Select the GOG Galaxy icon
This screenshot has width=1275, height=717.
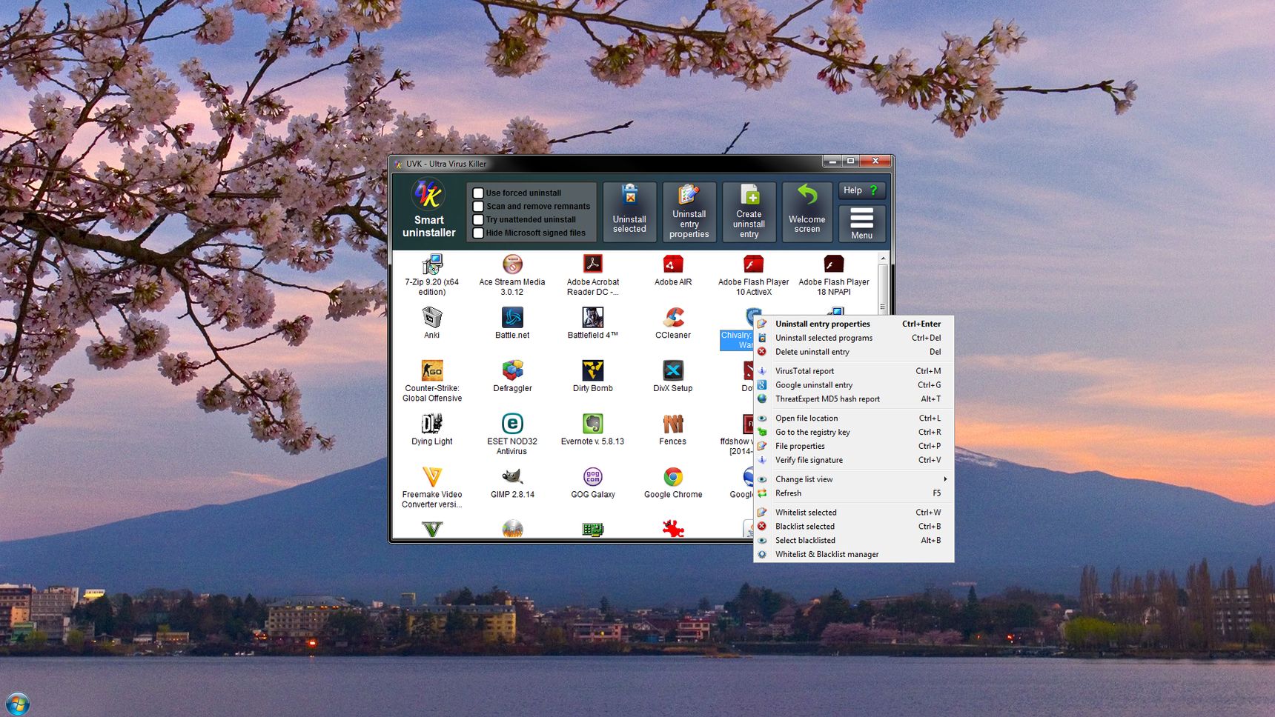pyautogui.click(x=593, y=477)
